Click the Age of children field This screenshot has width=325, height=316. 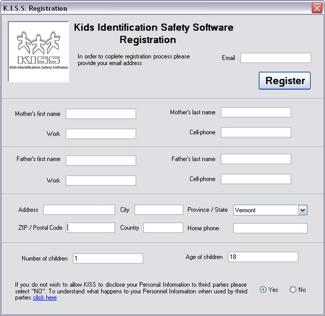tap(263, 257)
